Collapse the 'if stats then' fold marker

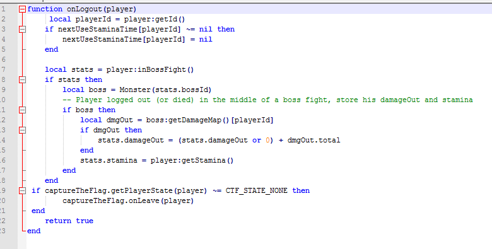(22, 79)
